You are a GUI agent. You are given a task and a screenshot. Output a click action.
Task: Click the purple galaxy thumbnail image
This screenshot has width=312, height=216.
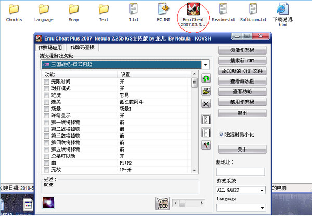tap(48, 203)
